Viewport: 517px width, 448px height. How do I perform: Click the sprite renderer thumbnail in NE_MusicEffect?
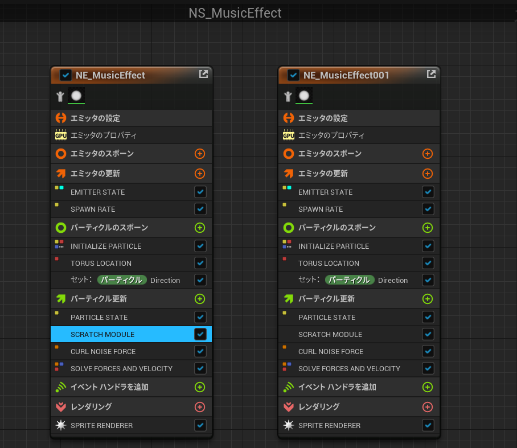[x=76, y=96]
